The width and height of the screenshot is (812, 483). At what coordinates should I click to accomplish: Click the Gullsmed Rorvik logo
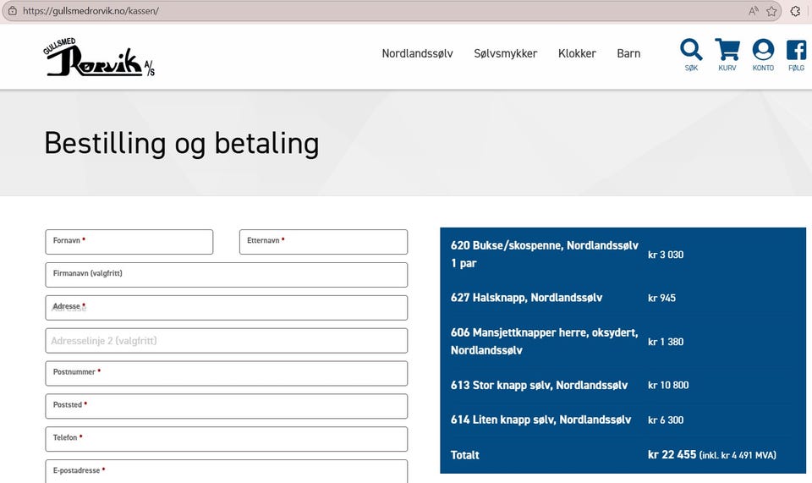point(99,58)
